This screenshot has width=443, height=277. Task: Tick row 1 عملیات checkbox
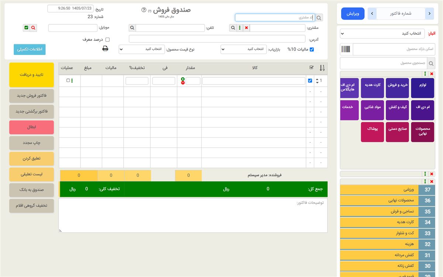pos(68,81)
